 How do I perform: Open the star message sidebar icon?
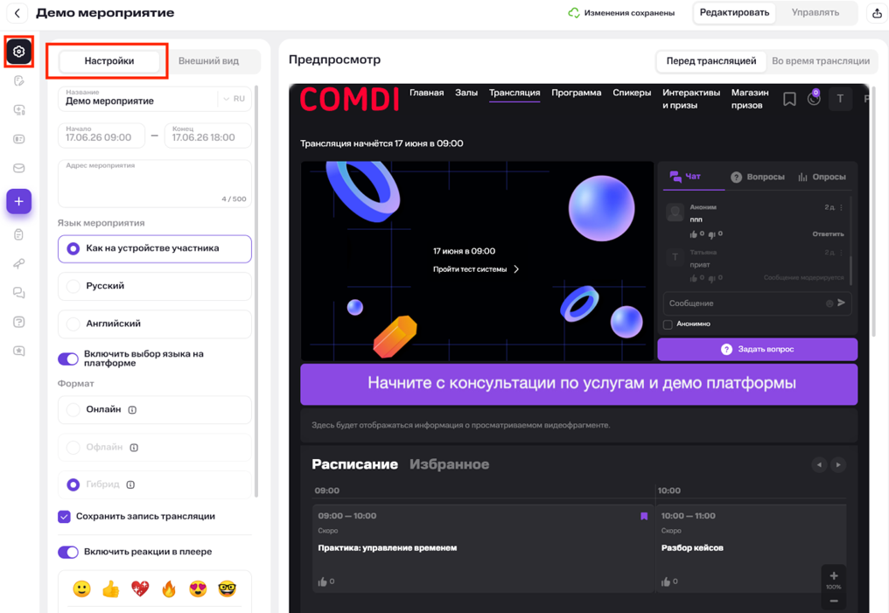tap(18, 352)
